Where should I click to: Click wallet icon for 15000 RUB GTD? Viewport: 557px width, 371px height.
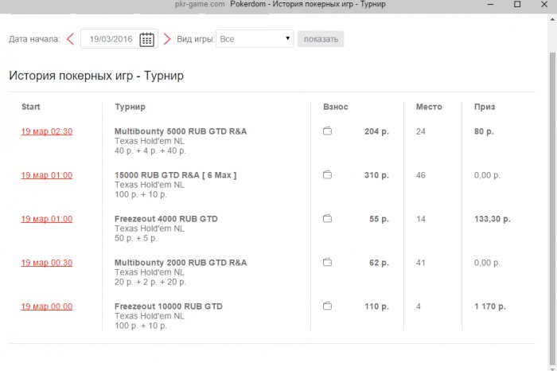coord(327,175)
